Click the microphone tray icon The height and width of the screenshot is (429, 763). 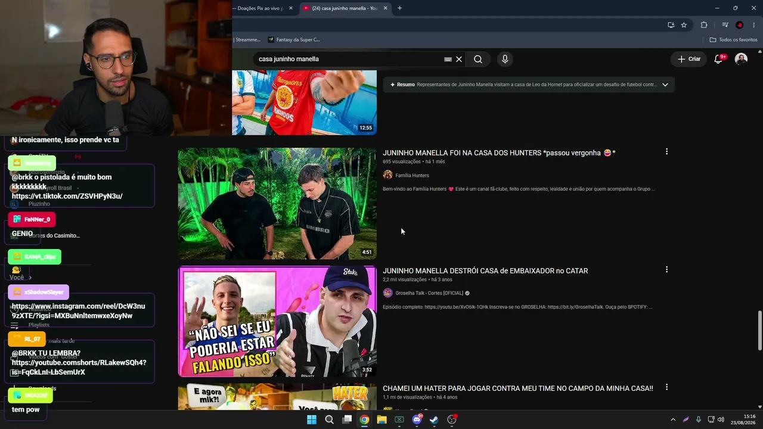699,419
